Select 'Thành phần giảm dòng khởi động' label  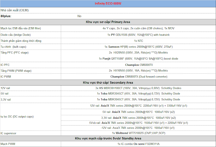[21, 41]
